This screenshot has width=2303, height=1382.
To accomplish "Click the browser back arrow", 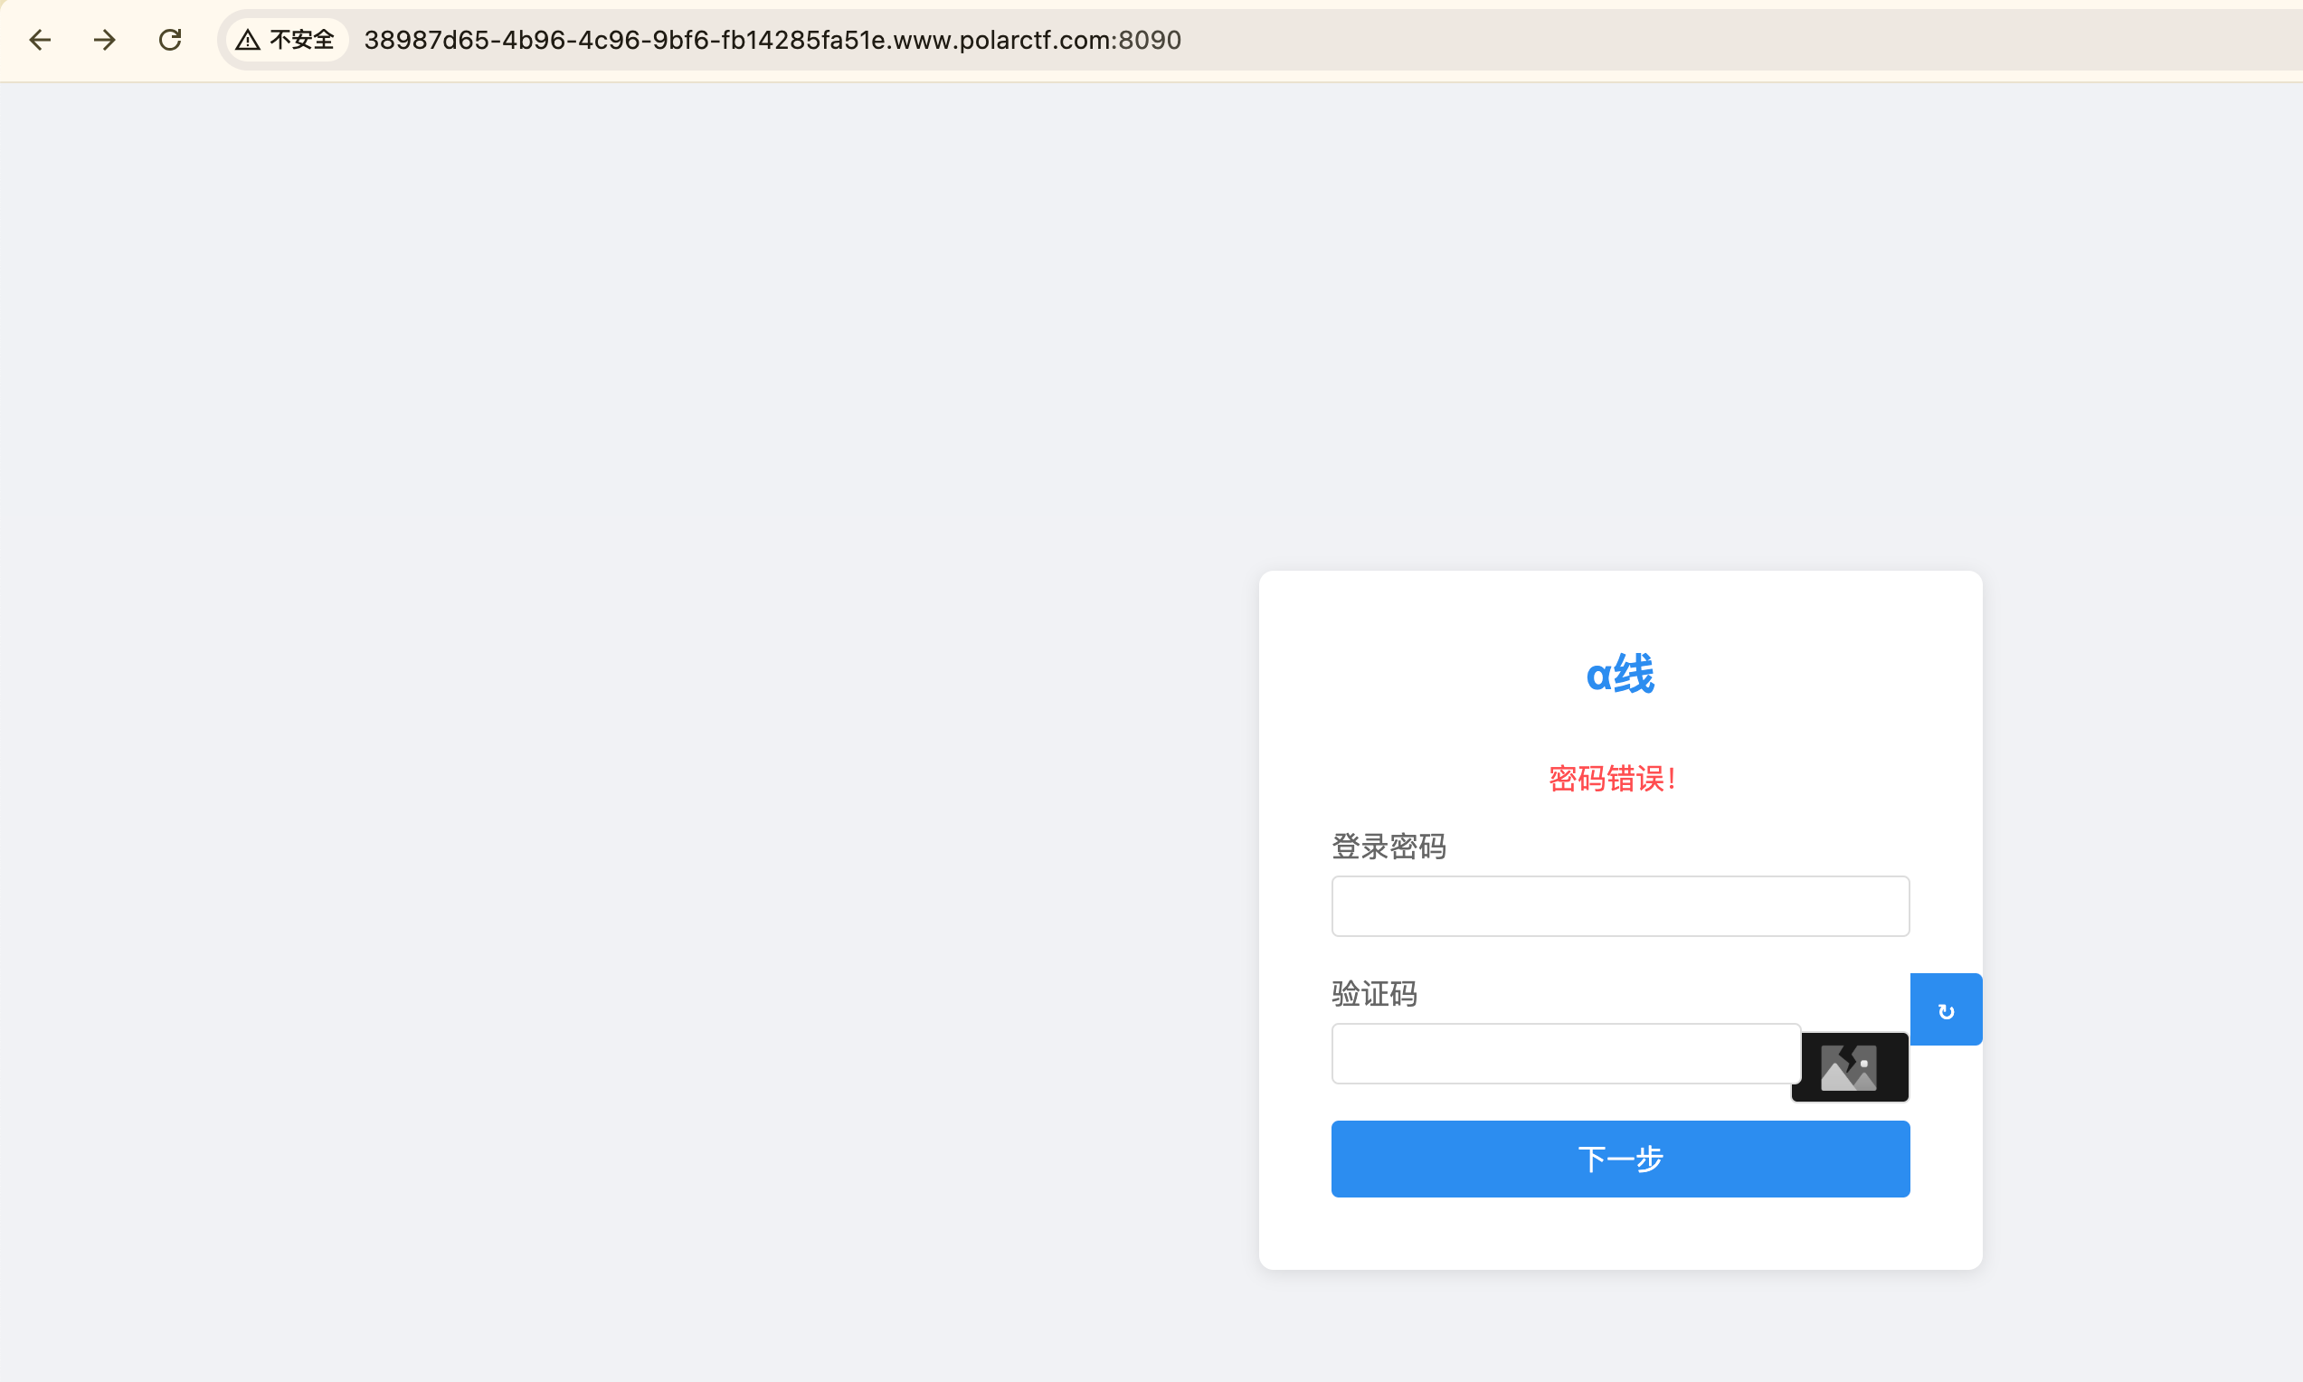I will 40,40.
